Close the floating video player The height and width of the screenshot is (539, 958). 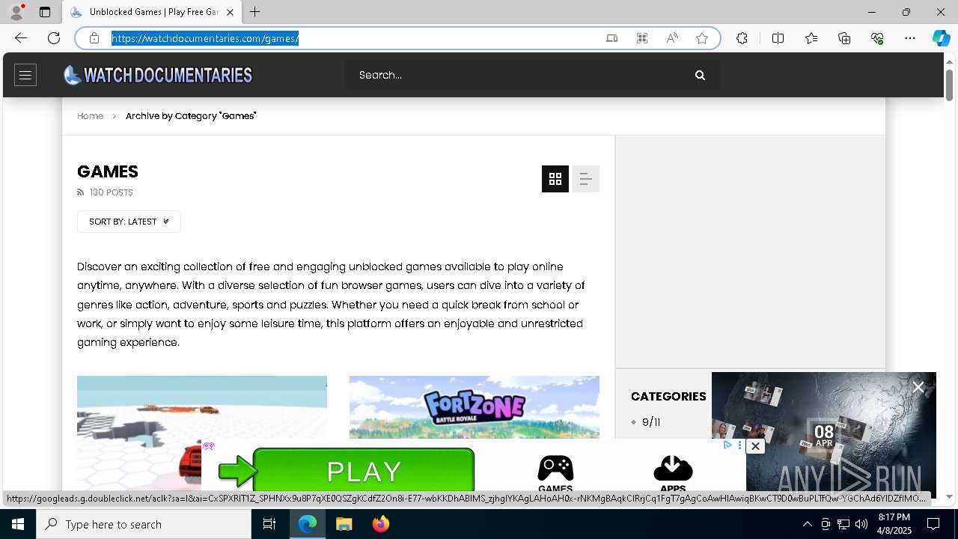pos(918,387)
